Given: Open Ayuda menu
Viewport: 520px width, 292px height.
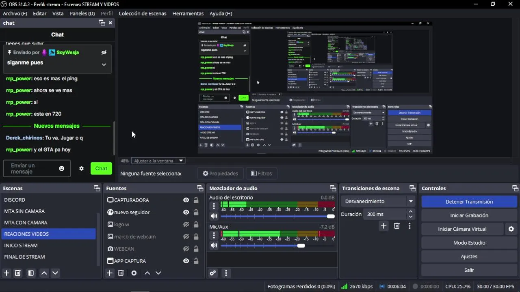Looking at the screenshot, I should pyautogui.click(x=221, y=13).
